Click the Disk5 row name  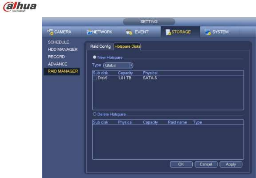click(x=102, y=78)
